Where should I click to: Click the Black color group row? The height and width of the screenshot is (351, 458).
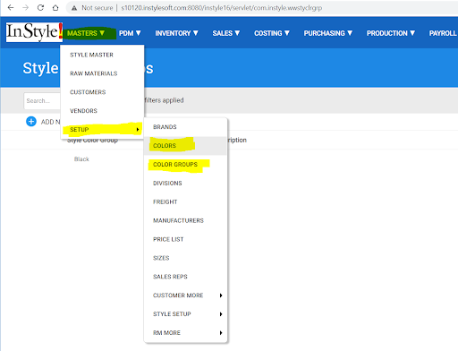click(81, 159)
